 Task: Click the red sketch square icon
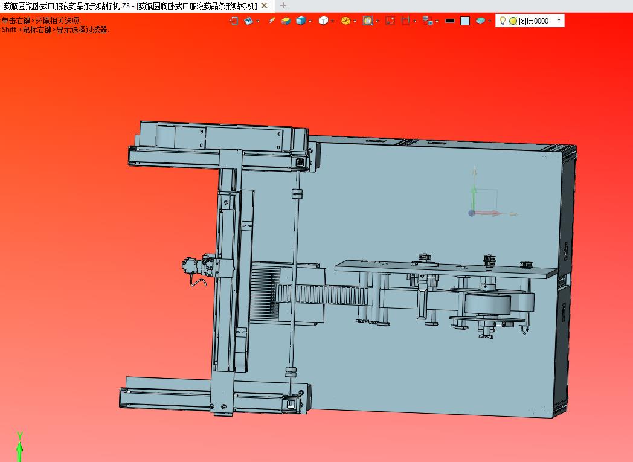tap(390, 21)
